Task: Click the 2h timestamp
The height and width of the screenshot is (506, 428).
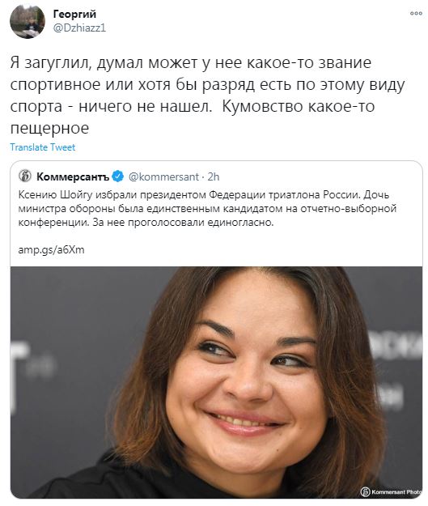Action: [214, 176]
